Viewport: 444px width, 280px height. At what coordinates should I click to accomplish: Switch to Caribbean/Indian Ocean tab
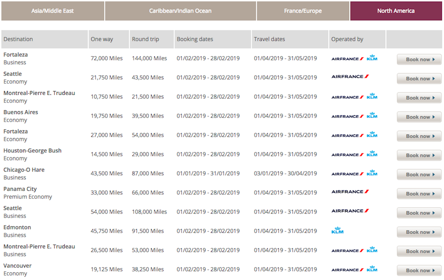point(180,11)
